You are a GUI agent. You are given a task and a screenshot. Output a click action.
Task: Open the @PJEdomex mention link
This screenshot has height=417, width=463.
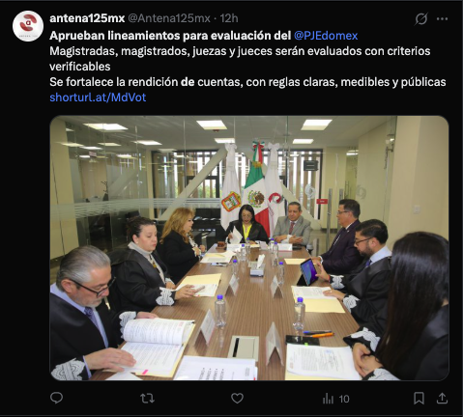pos(326,36)
